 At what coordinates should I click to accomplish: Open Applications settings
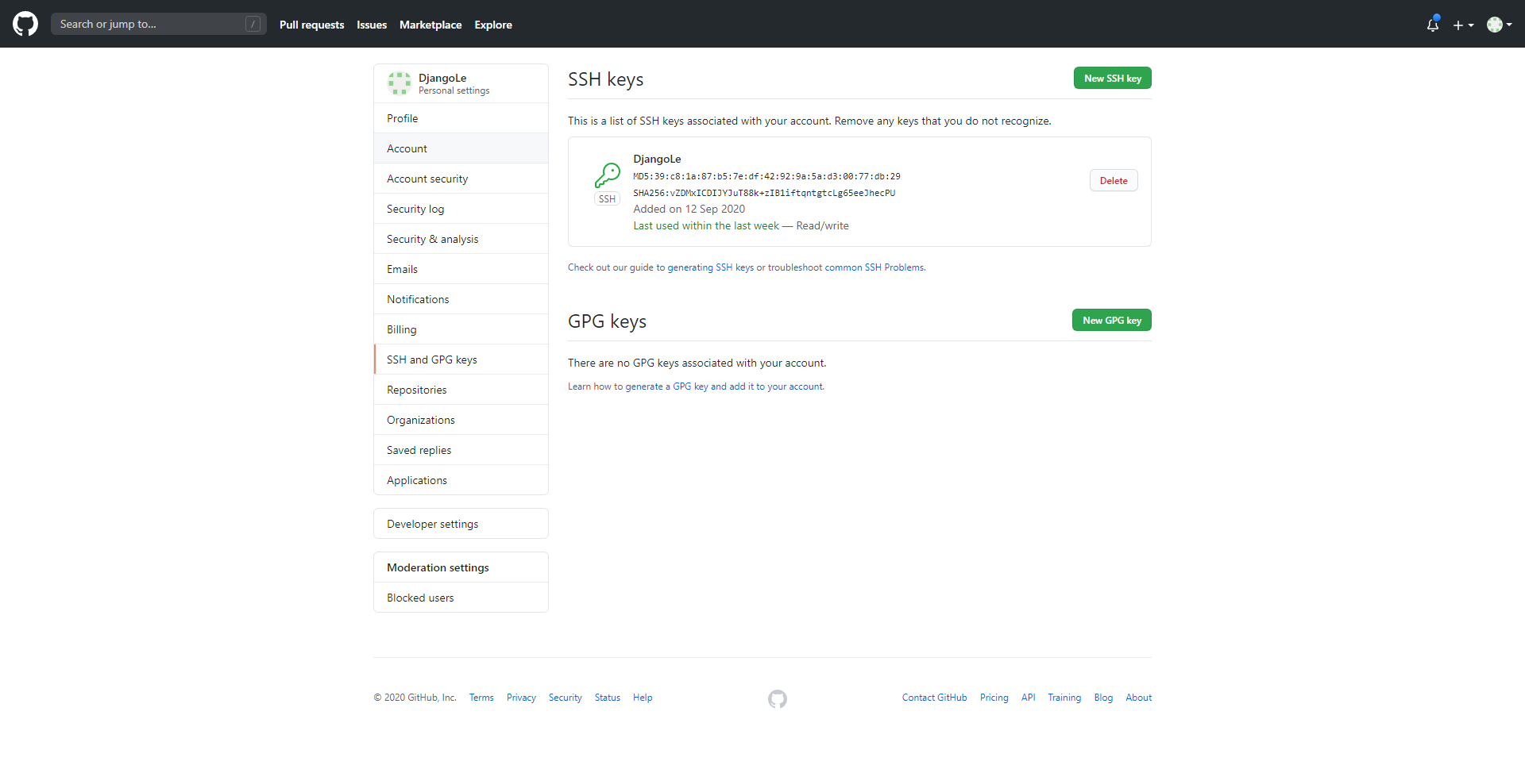[x=461, y=480]
